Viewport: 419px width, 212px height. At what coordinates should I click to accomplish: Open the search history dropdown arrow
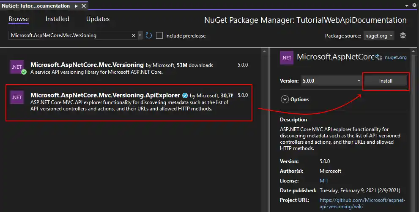pyautogui.click(x=140, y=35)
